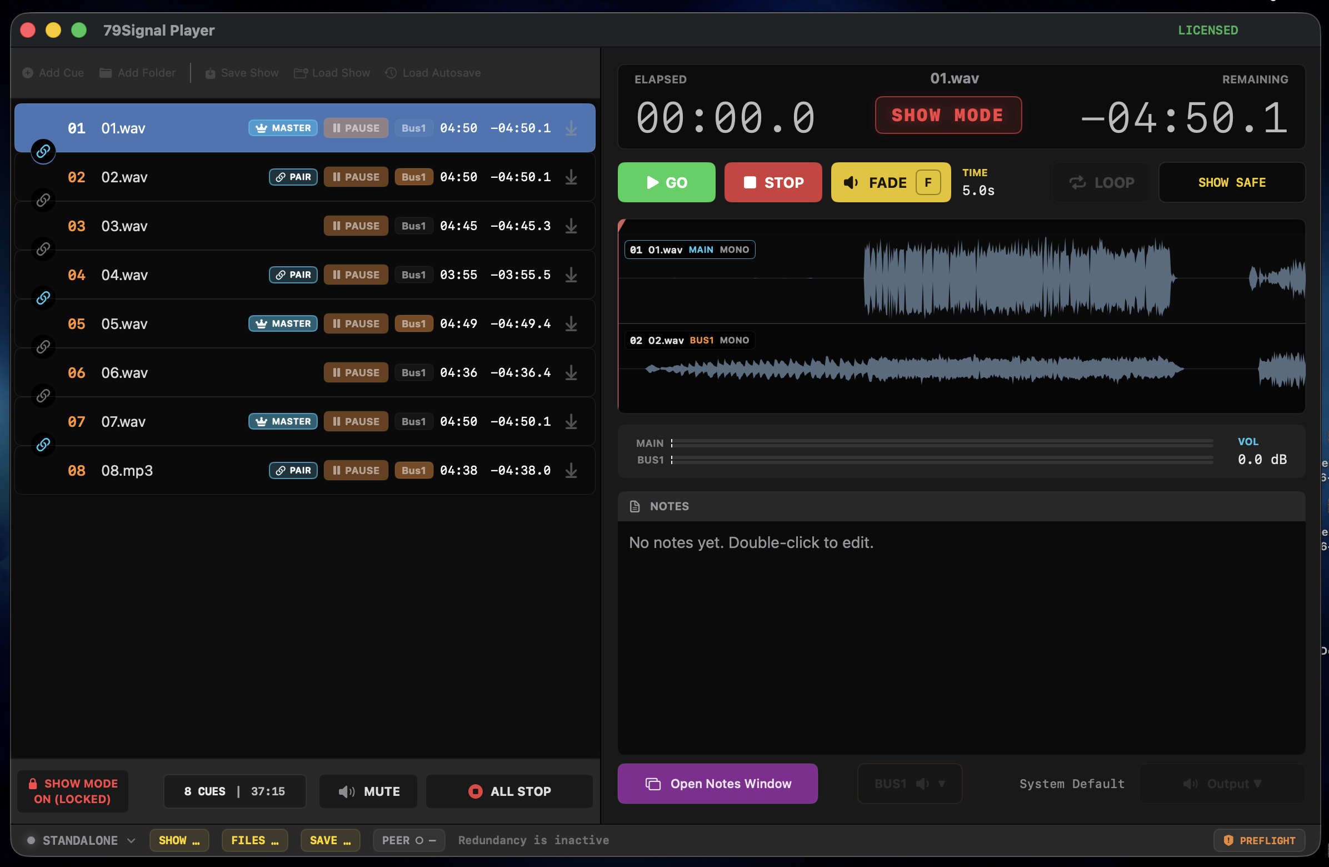Open the STANDALONE mode dropdown
1329x867 pixels.
coord(81,840)
